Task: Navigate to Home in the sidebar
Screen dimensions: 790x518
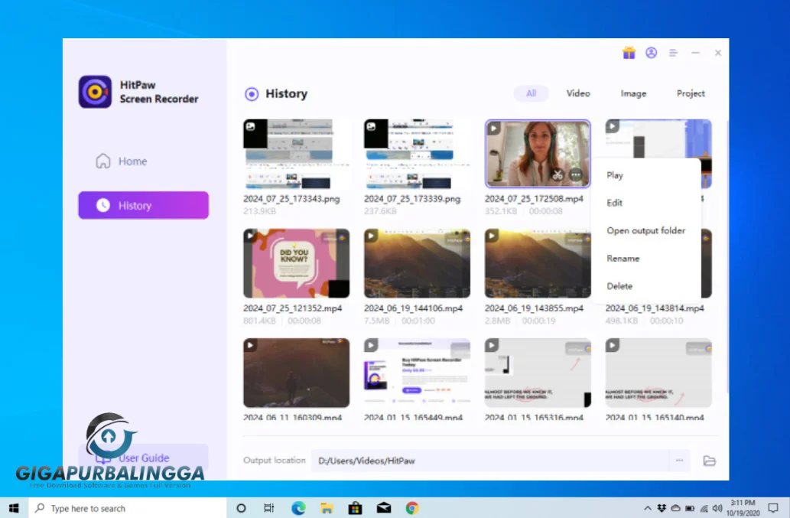Action: 132,161
